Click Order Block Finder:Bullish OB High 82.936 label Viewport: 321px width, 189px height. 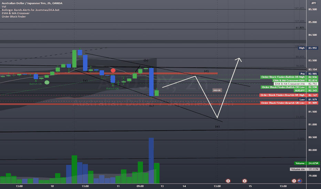pos(289,77)
